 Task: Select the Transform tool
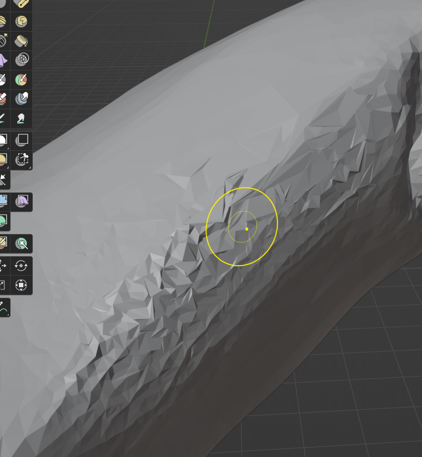coord(21,285)
